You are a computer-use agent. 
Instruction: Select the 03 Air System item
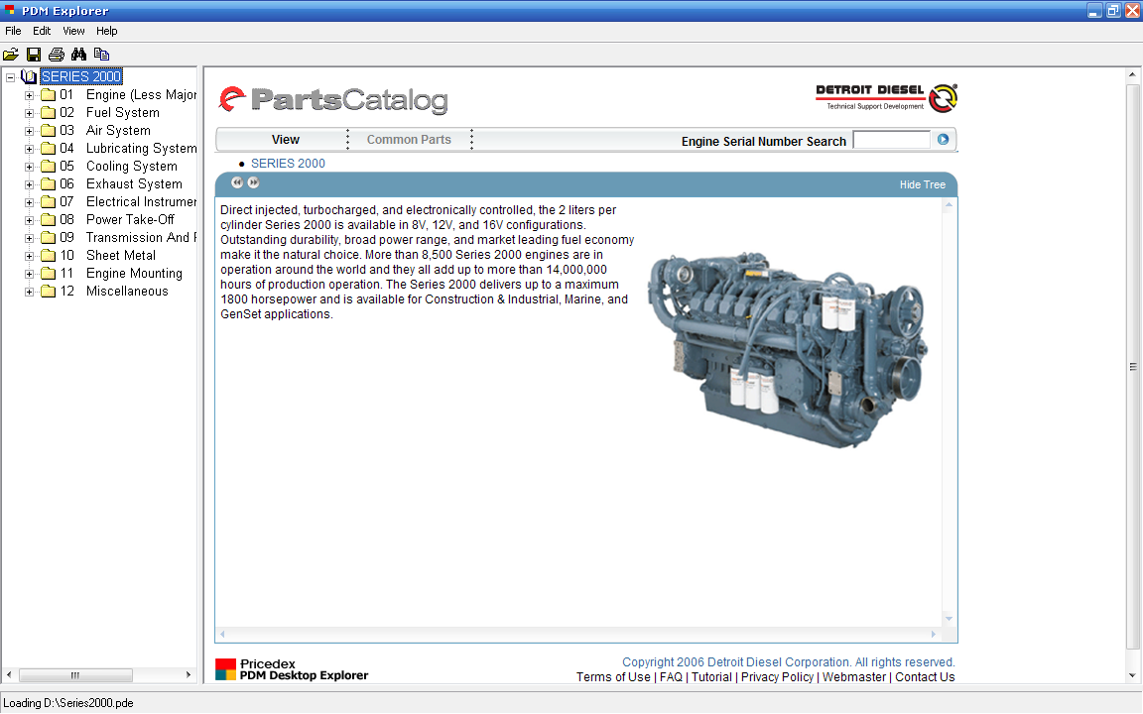105,131
